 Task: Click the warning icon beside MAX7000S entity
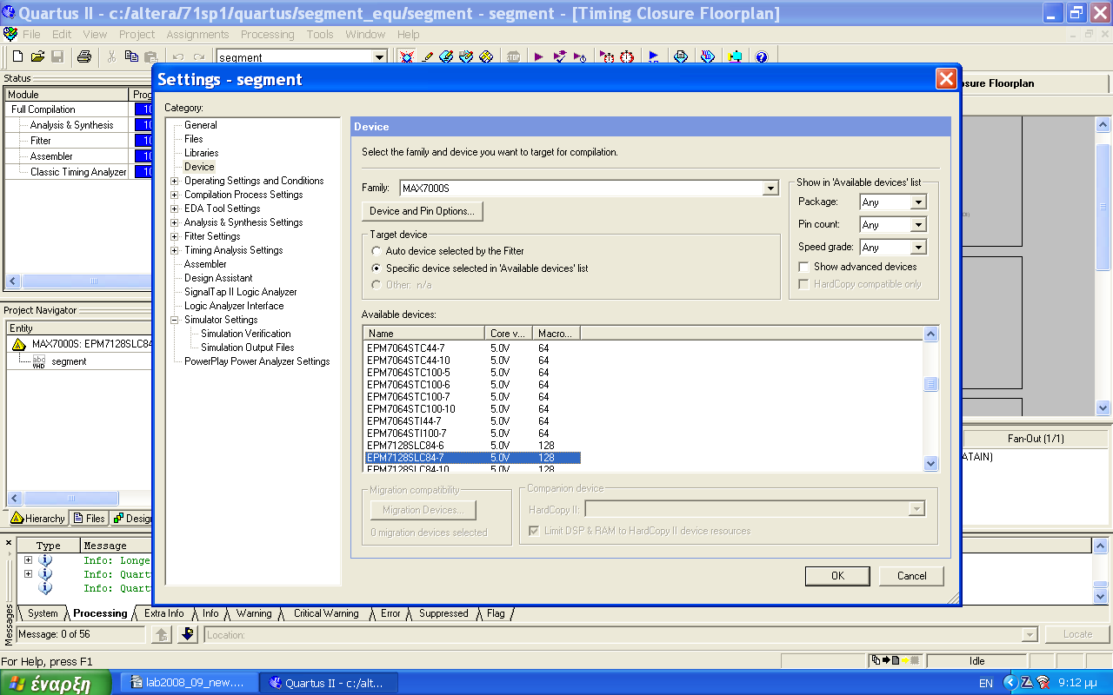pyautogui.click(x=19, y=344)
